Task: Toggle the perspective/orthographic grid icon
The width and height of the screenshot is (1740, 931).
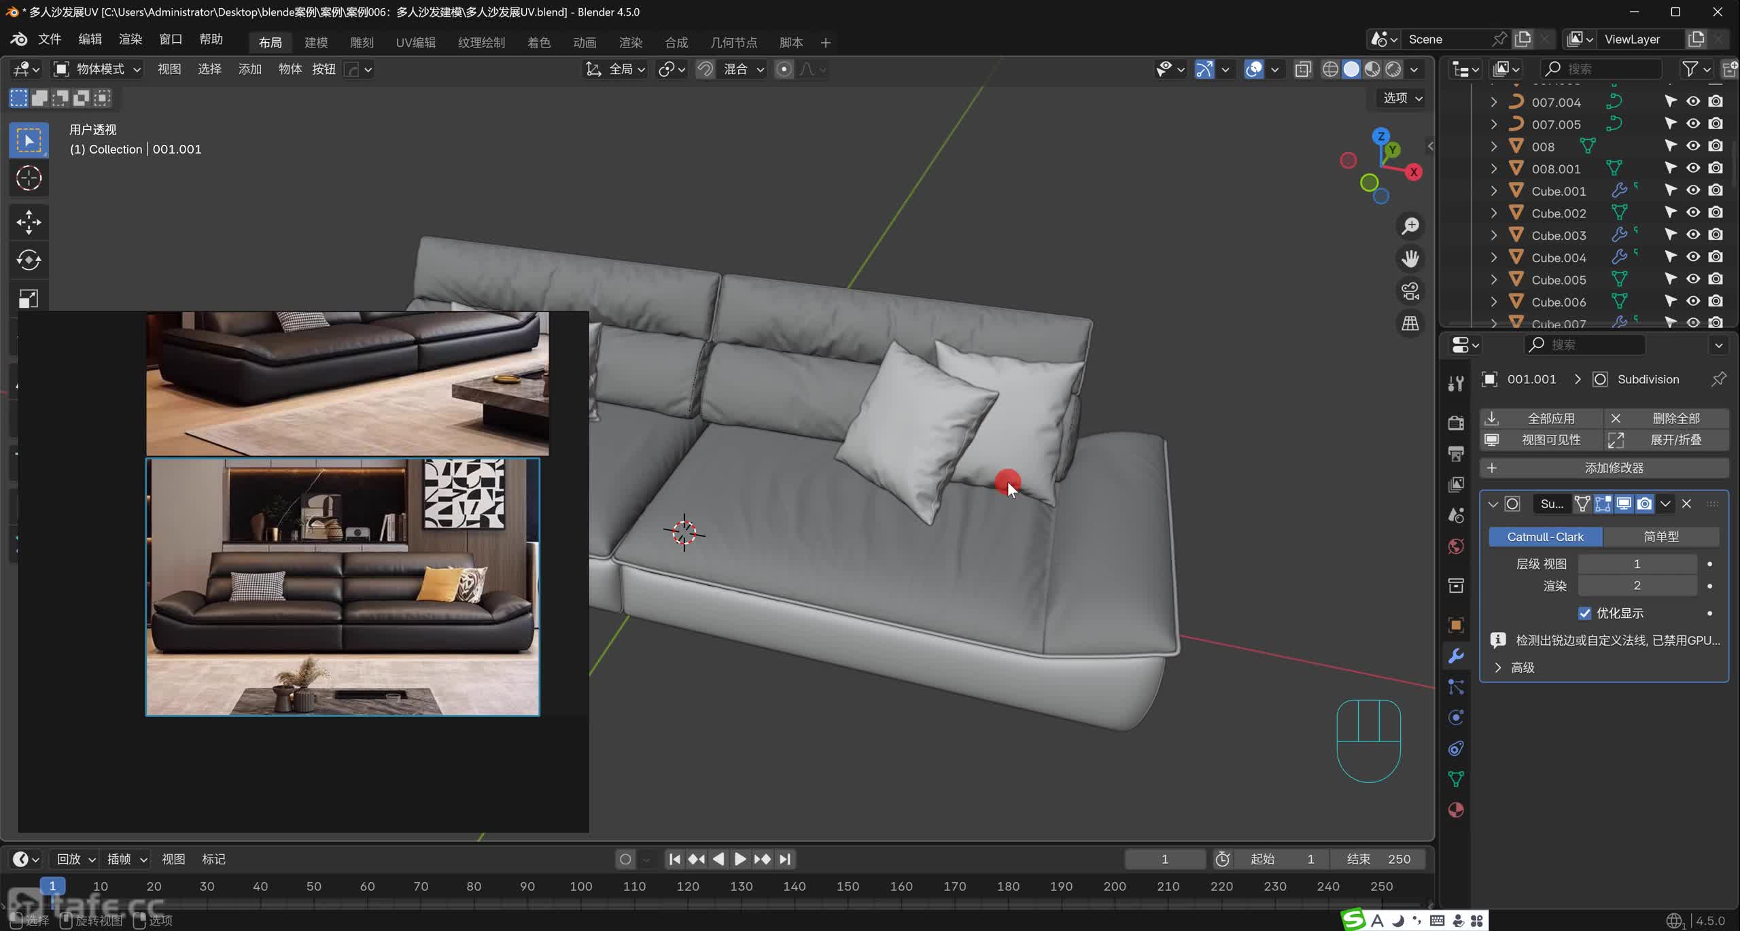Action: click(x=1410, y=323)
